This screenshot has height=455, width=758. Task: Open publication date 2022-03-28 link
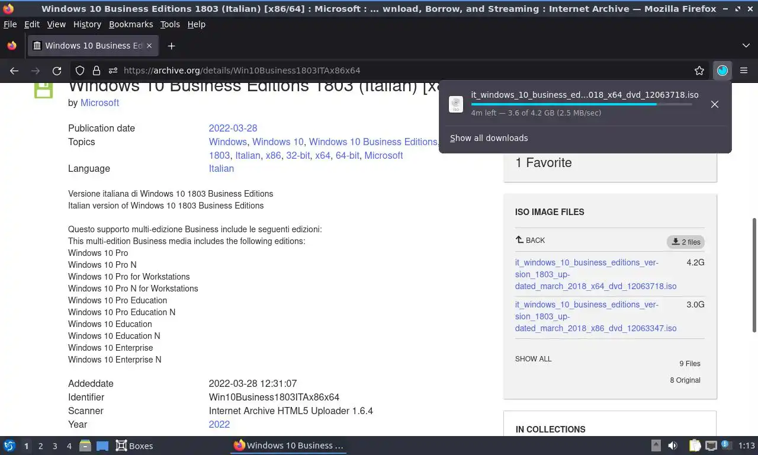click(233, 128)
